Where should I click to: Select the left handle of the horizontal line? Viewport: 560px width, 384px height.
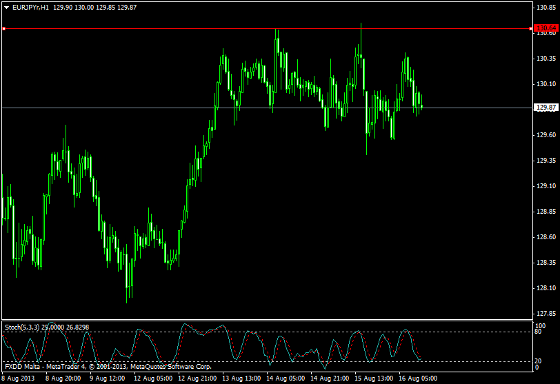(3, 29)
